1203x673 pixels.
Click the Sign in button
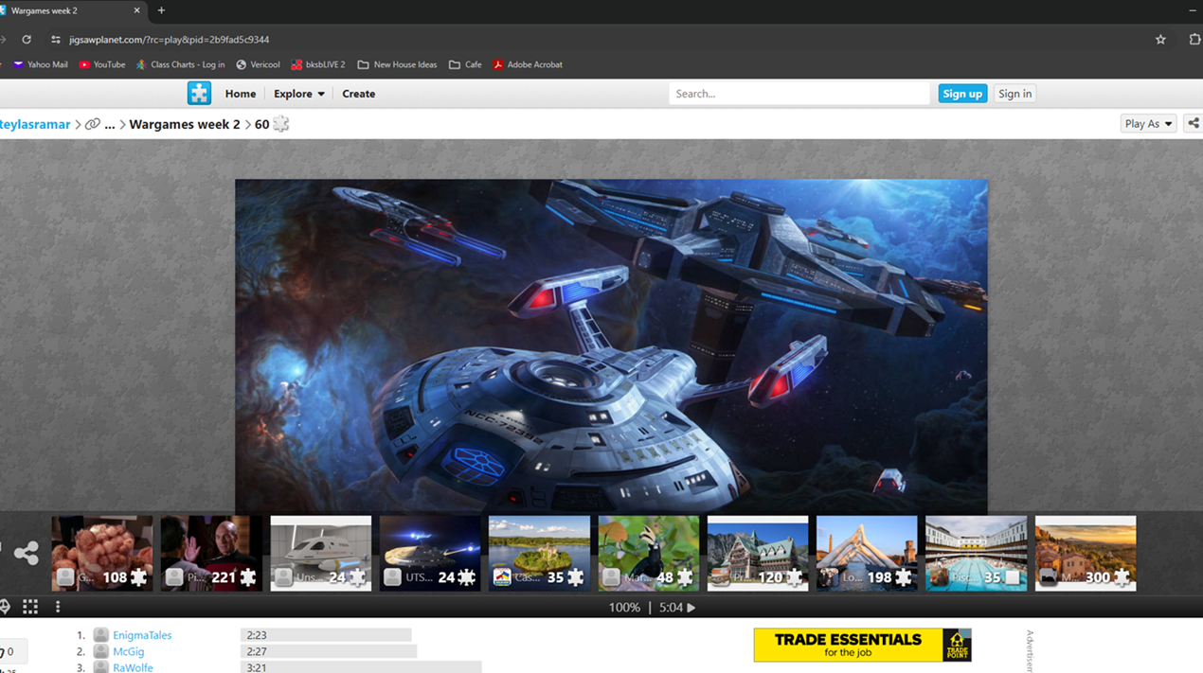(1014, 94)
